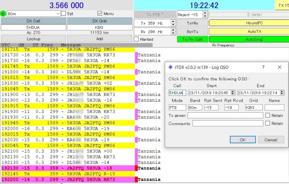Step the Start time up

[233, 91]
